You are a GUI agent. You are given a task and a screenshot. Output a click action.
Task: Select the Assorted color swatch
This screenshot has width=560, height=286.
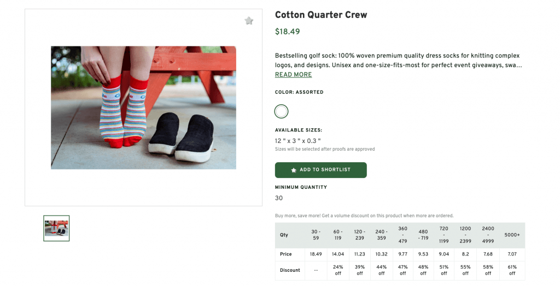[281, 111]
